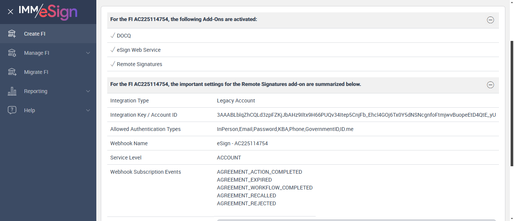Open the Create FI menu item

click(x=35, y=34)
